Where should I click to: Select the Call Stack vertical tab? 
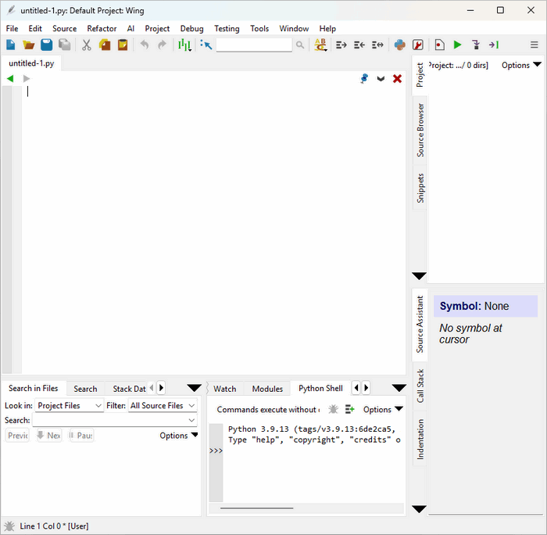(420, 386)
